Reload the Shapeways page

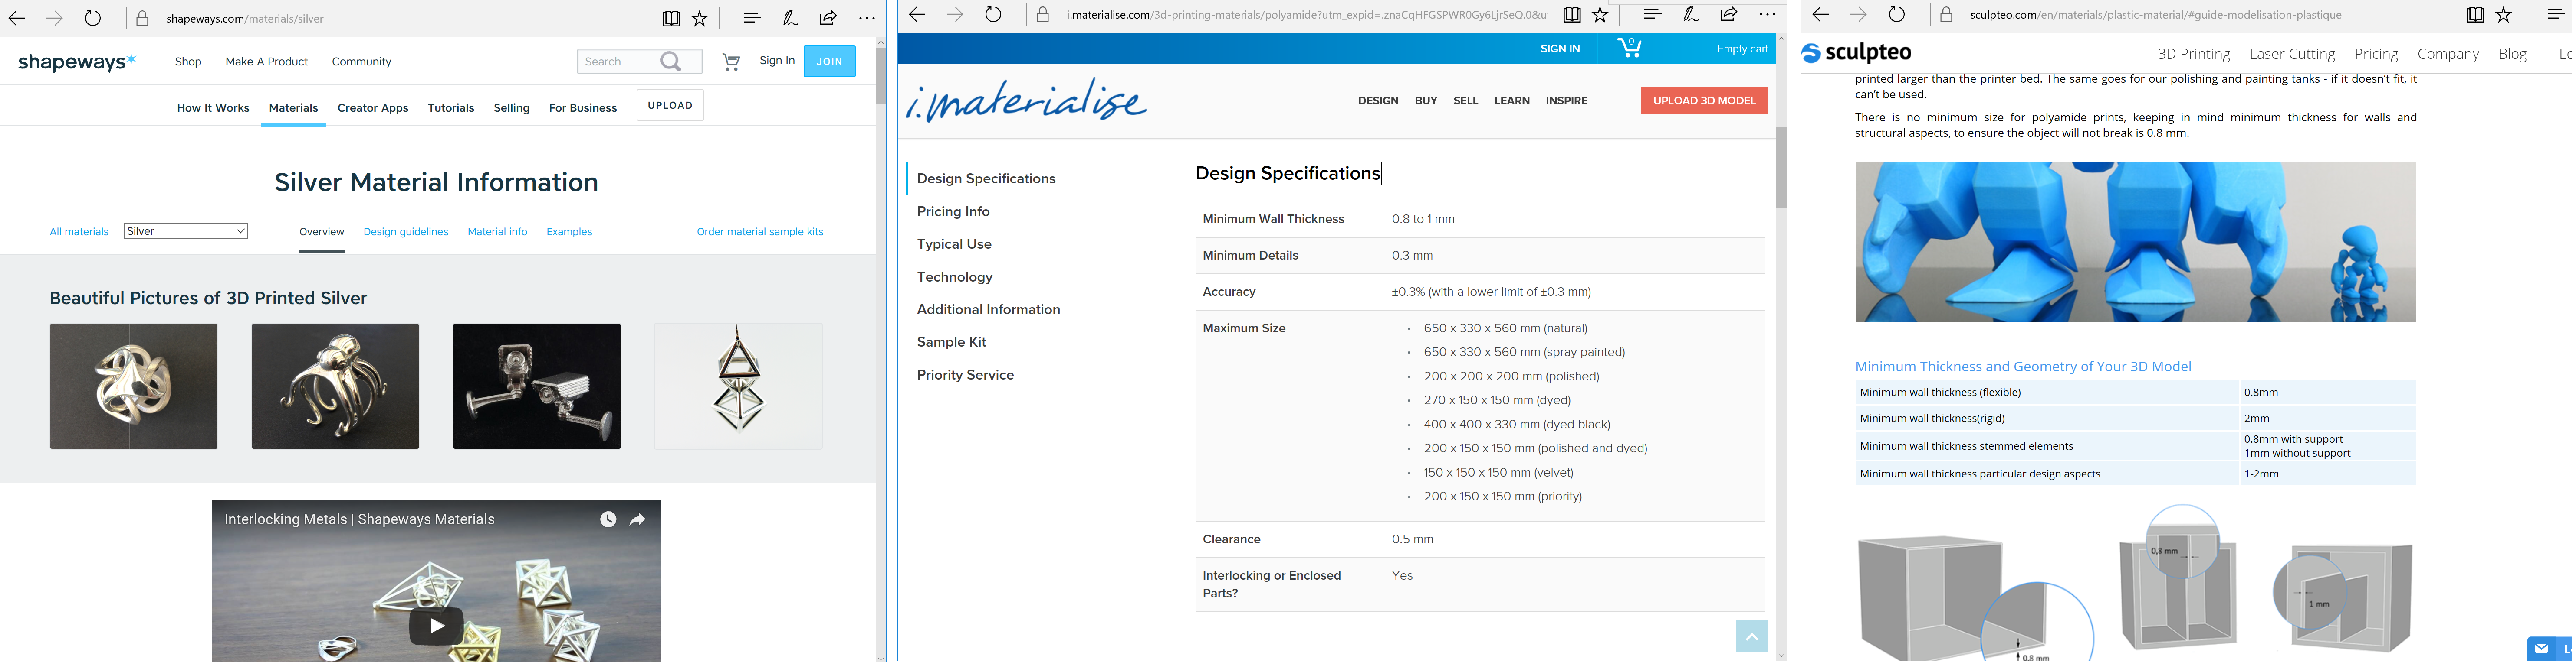pyautogui.click(x=93, y=18)
